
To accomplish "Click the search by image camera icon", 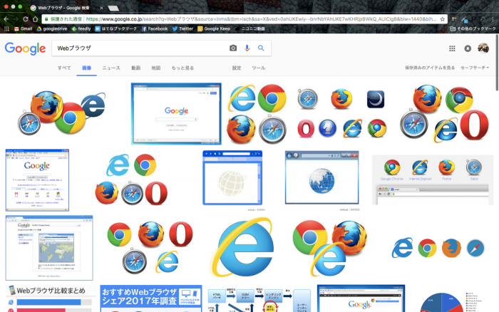I will (232, 48).
